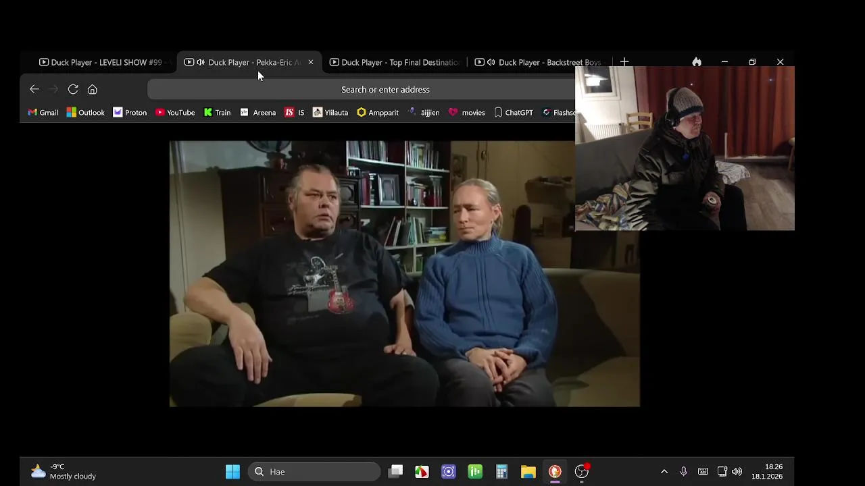Click the Duck Player video frame

click(x=404, y=273)
